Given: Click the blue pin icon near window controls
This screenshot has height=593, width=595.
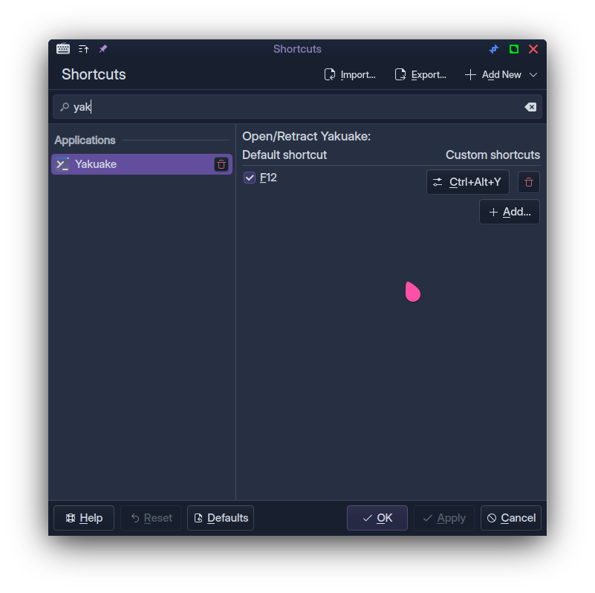Looking at the screenshot, I should (x=494, y=49).
